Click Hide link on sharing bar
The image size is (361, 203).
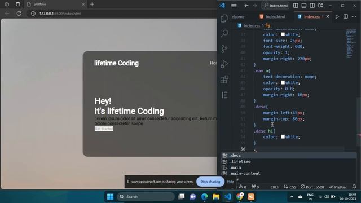click(x=231, y=182)
